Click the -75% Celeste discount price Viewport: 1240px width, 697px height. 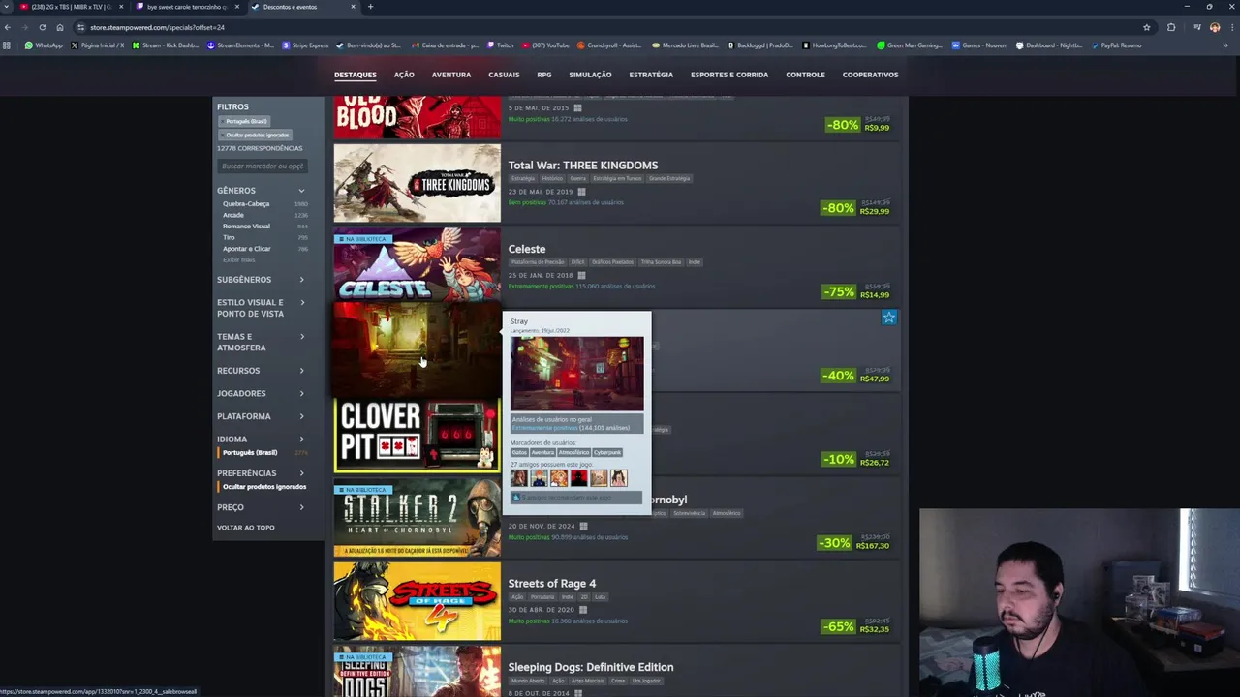[856, 290]
